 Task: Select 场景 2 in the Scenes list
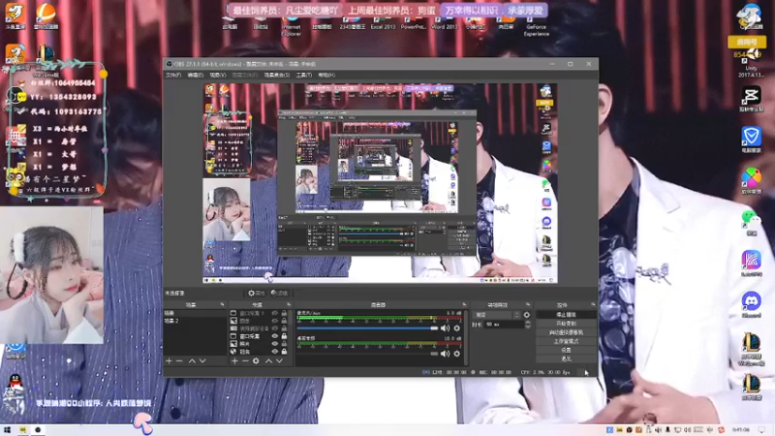pos(195,321)
